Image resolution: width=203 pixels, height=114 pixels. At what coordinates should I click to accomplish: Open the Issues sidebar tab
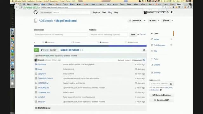(155, 39)
